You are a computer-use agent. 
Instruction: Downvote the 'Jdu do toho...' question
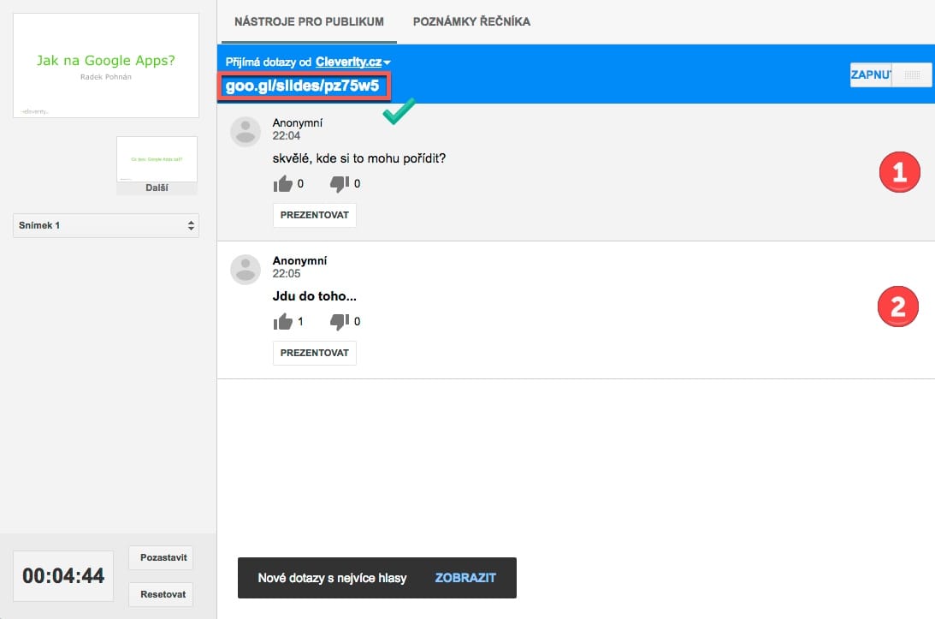[x=340, y=322]
